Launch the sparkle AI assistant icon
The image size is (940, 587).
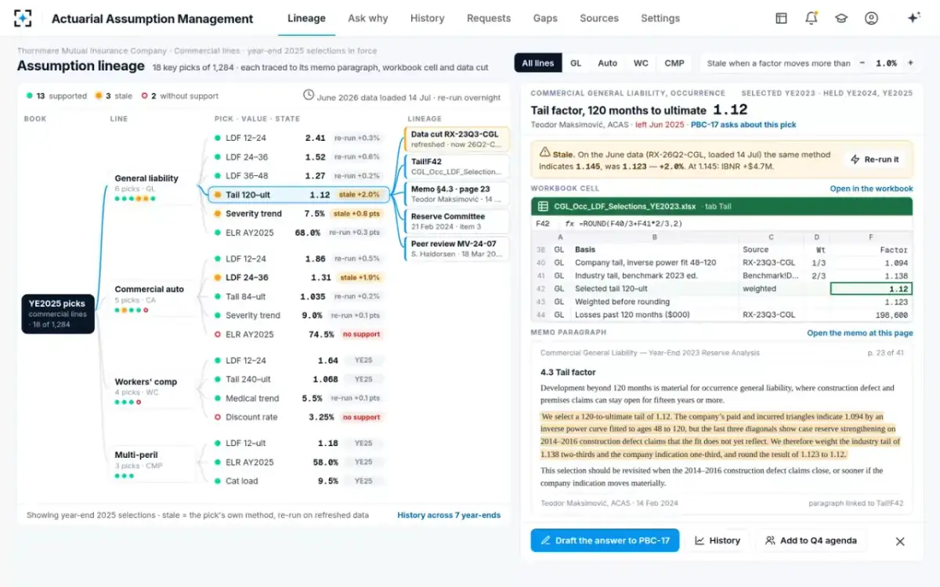(x=913, y=18)
